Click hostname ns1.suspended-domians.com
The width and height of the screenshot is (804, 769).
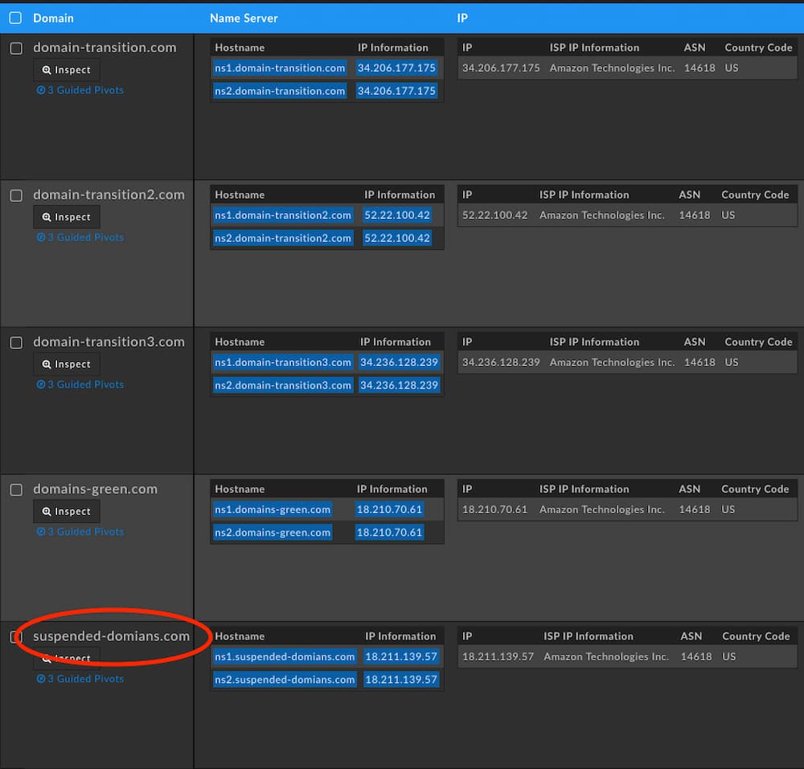point(285,656)
